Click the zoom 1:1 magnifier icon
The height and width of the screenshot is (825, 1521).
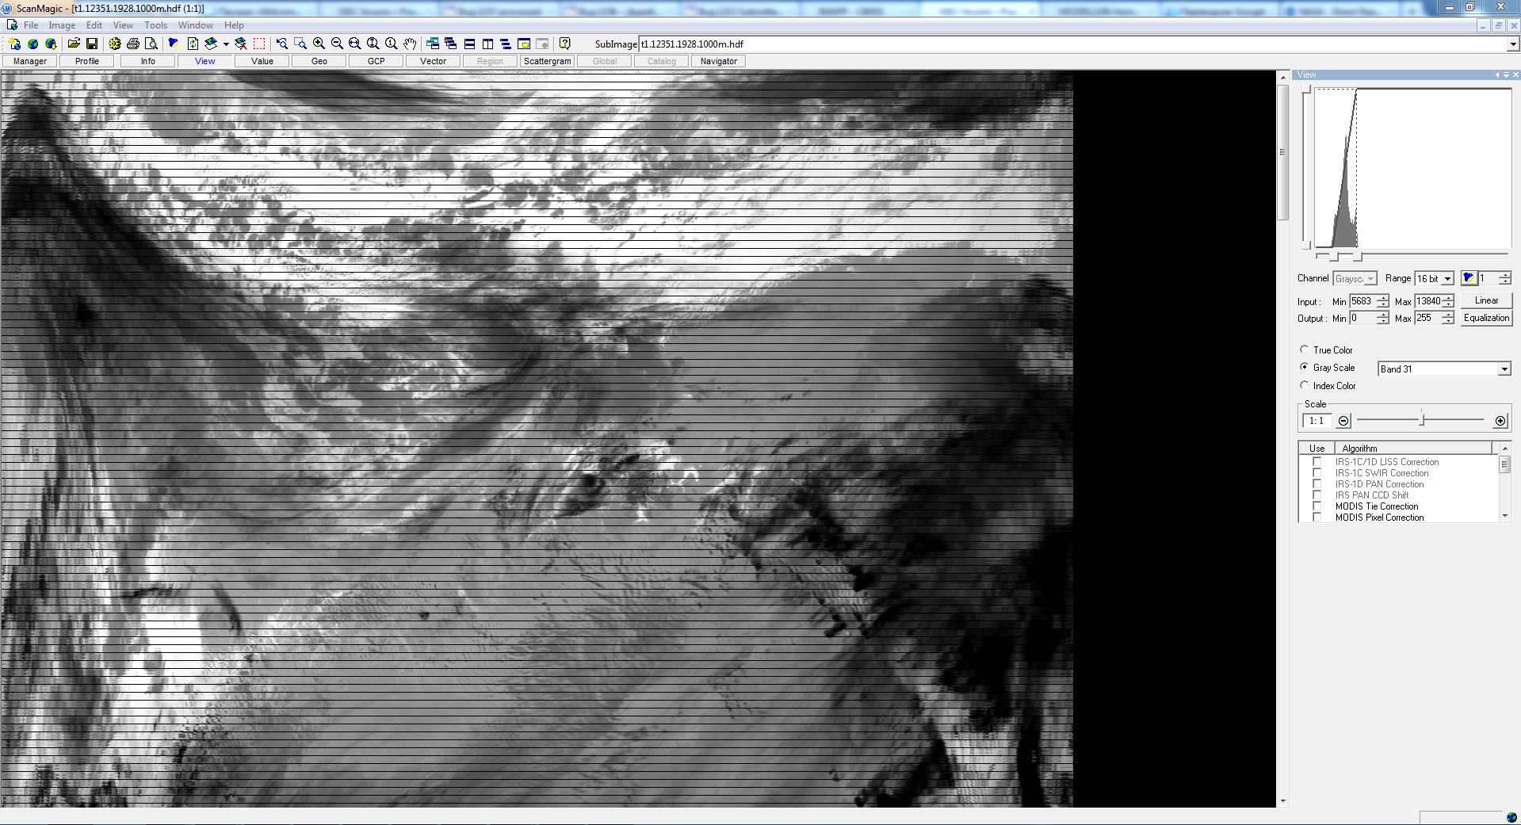(x=391, y=44)
